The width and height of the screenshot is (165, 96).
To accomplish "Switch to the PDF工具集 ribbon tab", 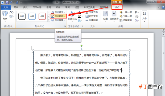I will (x=89, y=7).
